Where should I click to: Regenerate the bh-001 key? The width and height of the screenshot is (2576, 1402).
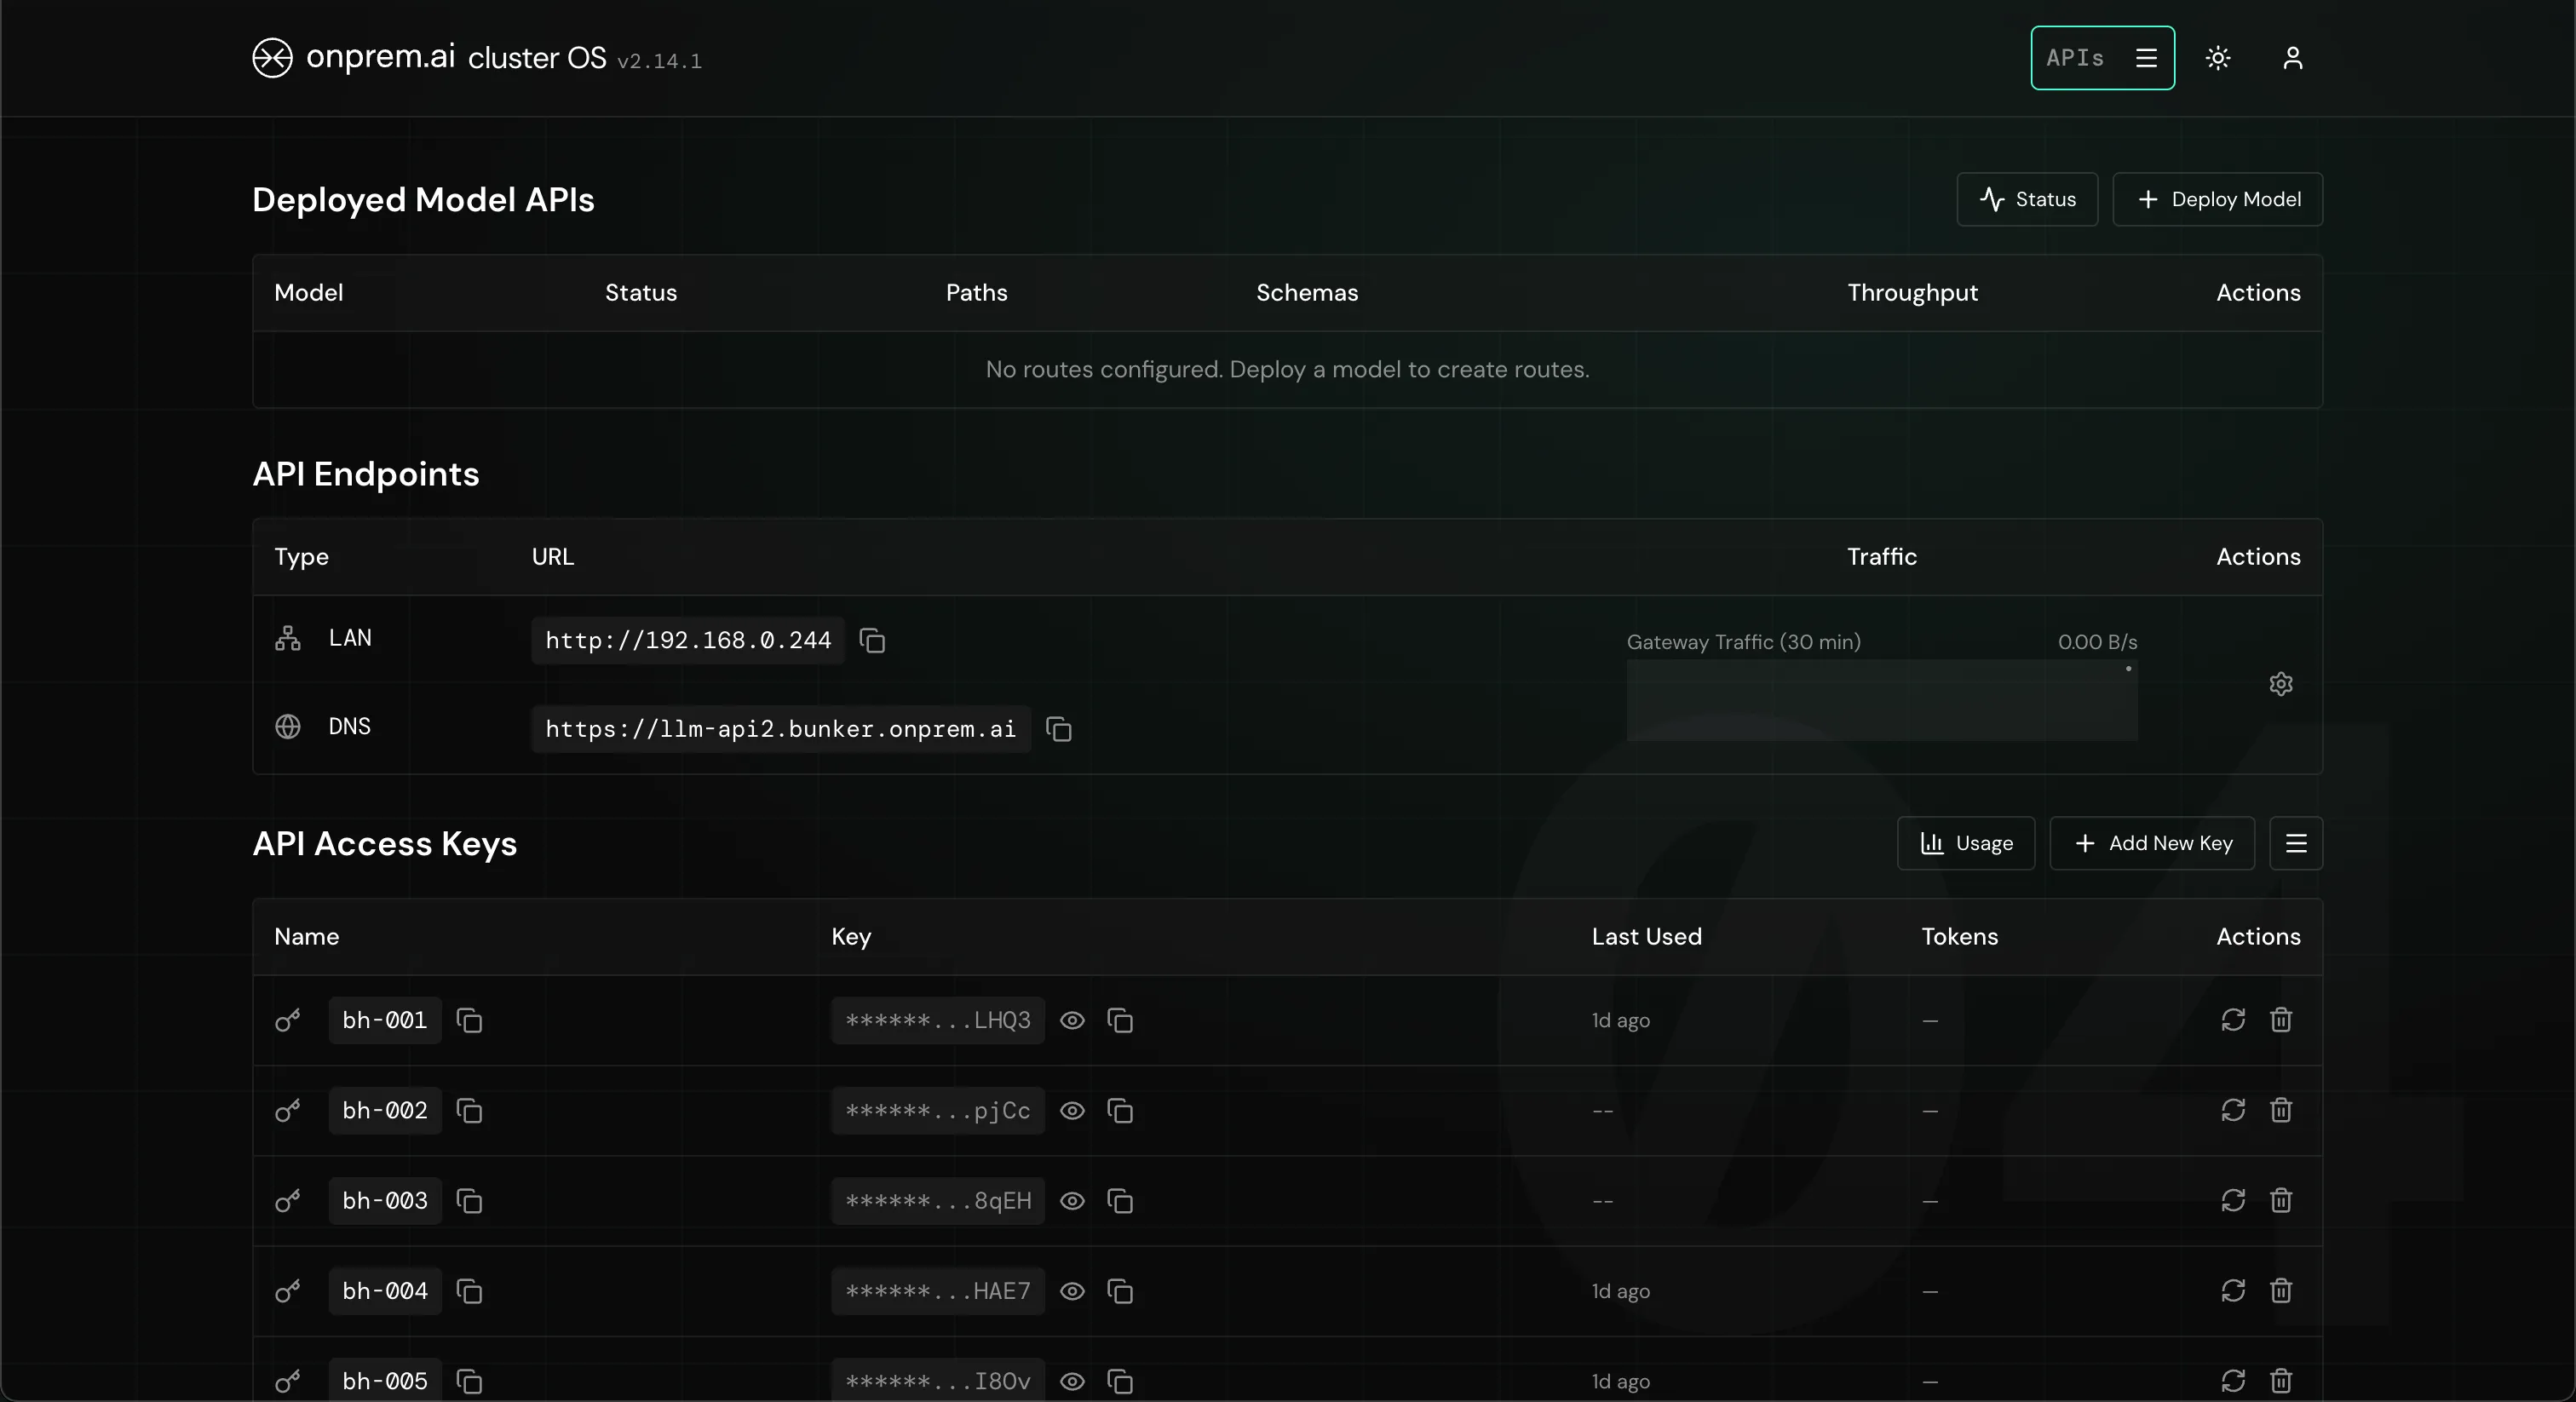2233,1020
